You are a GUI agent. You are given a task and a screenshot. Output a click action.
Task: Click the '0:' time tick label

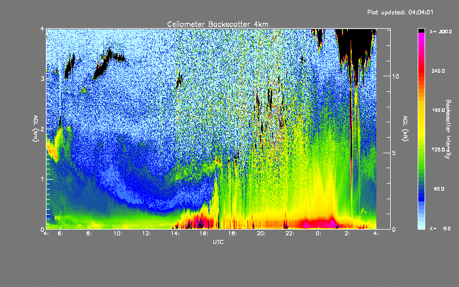point(318,234)
